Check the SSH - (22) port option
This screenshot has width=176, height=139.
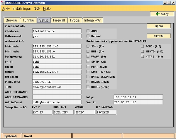point(88,46)
